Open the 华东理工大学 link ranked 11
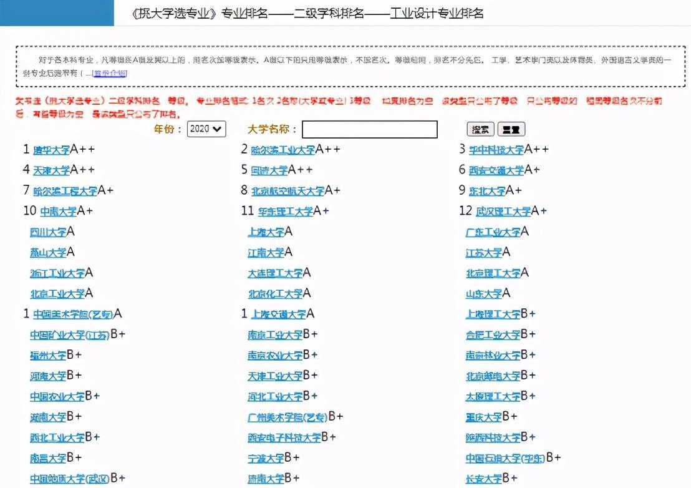The image size is (691, 488). [x=286, y=212]
